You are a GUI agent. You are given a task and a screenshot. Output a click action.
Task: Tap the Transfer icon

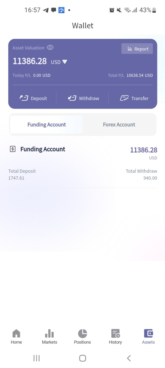click(x=124, y=98)
